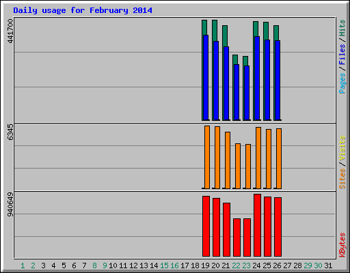Screen dimensions: 350x273
Task: Click the green Hits bar top for day 24
Action: [256, 29]
